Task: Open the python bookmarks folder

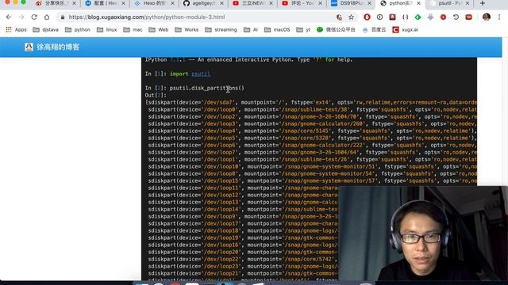Action: [x=78, y=30]
